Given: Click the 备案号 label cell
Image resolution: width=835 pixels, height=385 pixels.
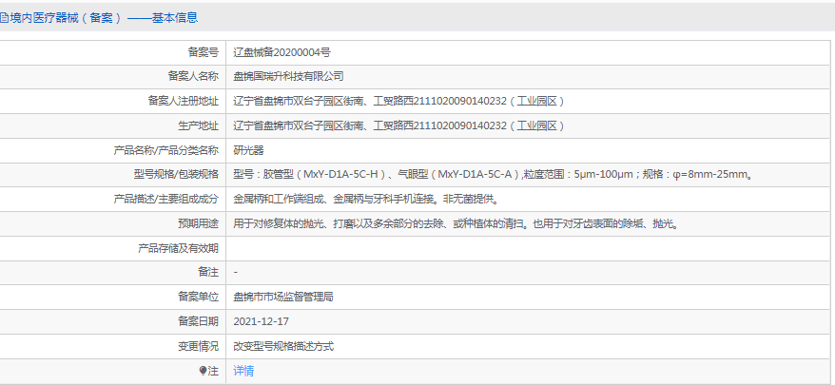Looking at the screenshot, I should (203, 52).
